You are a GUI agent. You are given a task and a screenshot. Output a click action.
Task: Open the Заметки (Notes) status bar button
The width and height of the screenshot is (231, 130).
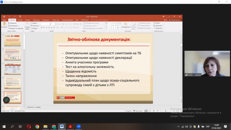[128, 111]
